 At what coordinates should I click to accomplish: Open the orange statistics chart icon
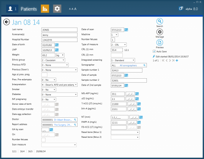pyautogui.click(x=45, y=9)
